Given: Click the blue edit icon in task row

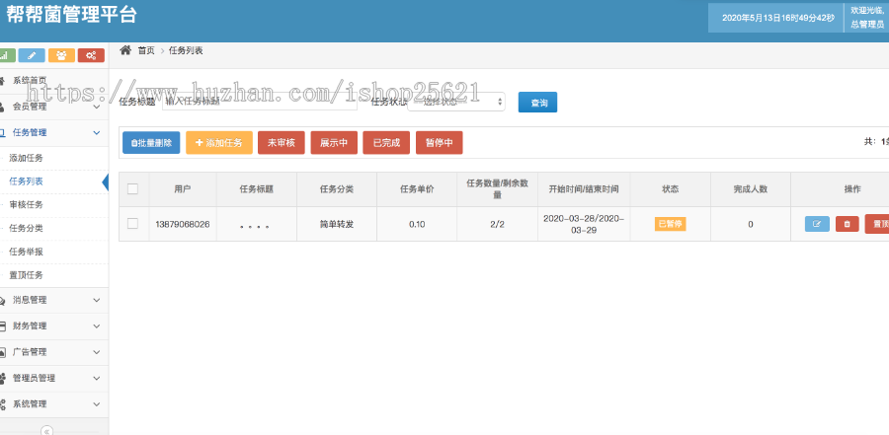Looking at the screenshot, I should [x=817, y=224].
